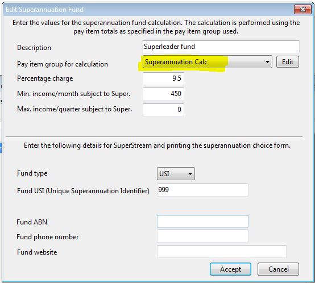Discard changes with the Cancel button
Screen dimensions: 315x283
pos(278,269)
